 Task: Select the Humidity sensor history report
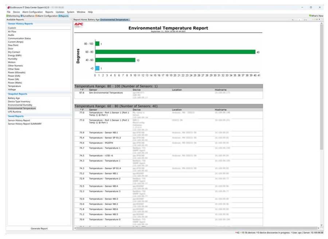(13, 59)
